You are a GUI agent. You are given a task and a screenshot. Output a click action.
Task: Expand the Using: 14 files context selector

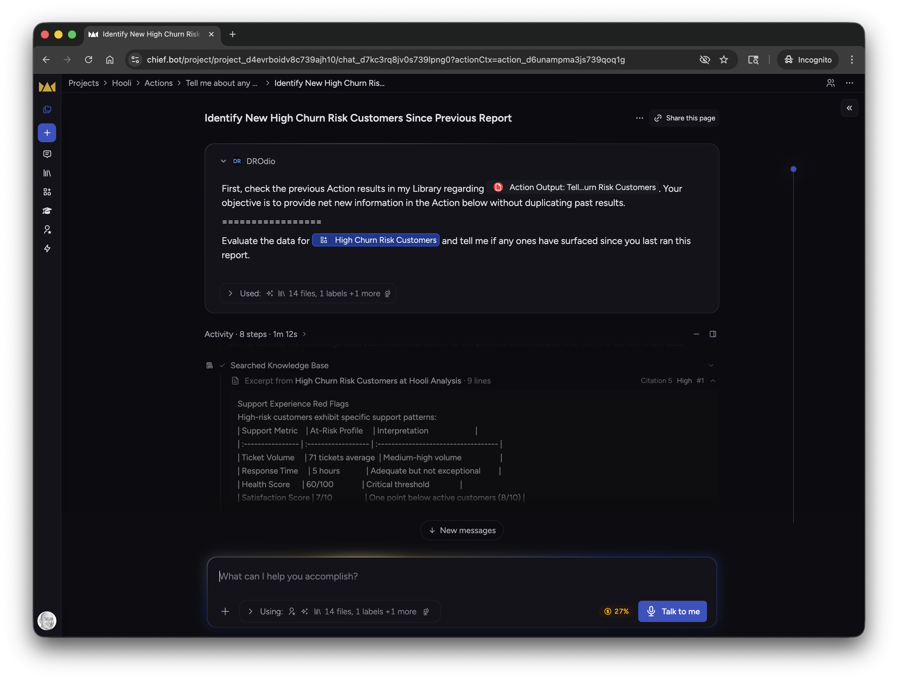pyautogui.click(x=340, y=611)
